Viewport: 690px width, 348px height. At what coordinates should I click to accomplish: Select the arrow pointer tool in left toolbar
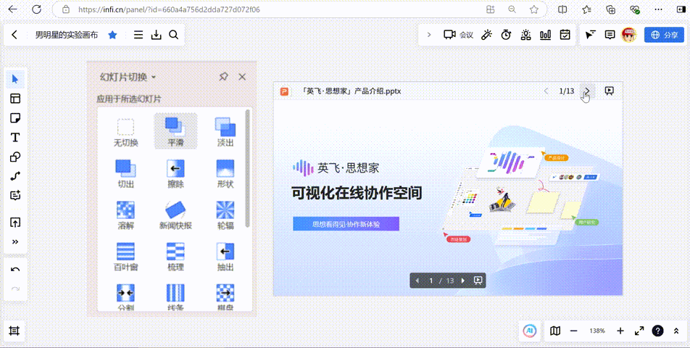(x=15, y=79)
